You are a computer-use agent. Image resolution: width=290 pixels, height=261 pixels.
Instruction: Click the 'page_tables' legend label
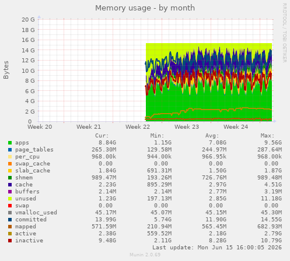click(34, 150)
